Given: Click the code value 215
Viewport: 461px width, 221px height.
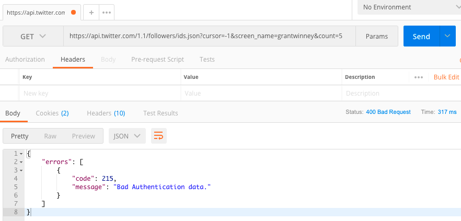Looking at the screenshot, I should [x=108, y=178].
